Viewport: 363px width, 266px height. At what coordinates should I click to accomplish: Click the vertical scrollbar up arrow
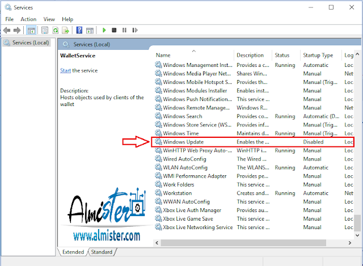[x=357, y=54]
